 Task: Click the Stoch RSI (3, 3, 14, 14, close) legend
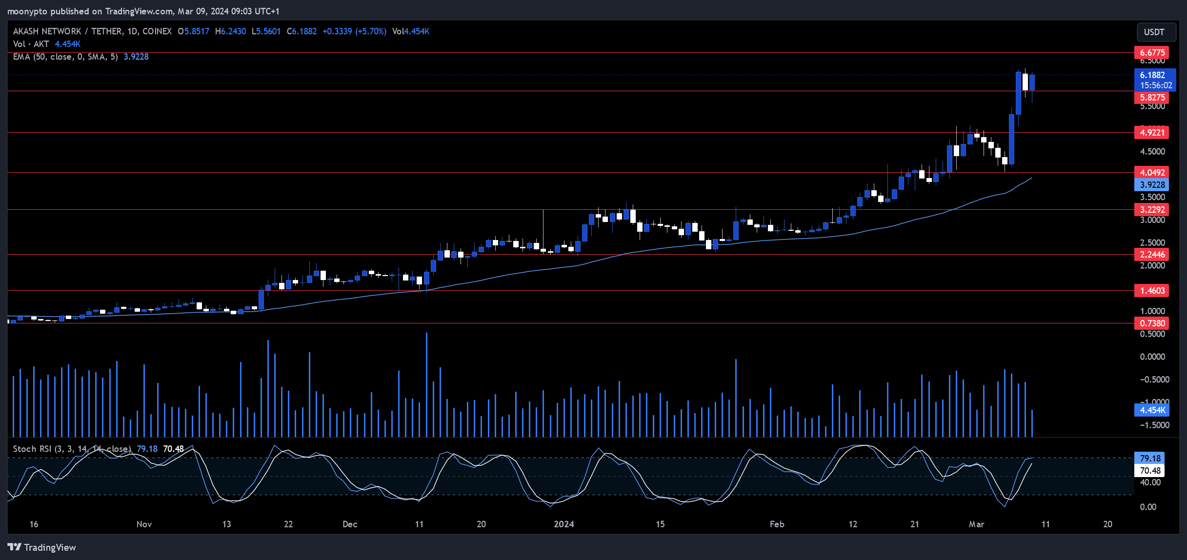click(x=72, y=449)
